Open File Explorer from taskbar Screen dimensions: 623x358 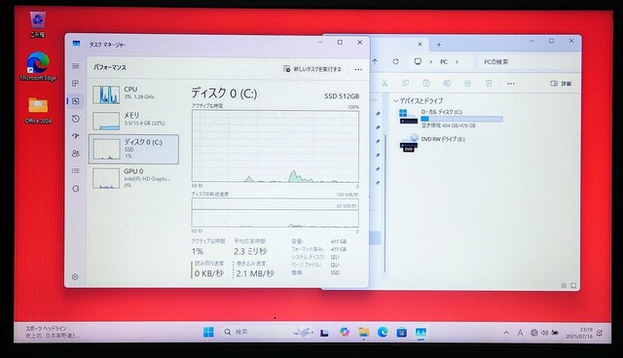point(363,332)
